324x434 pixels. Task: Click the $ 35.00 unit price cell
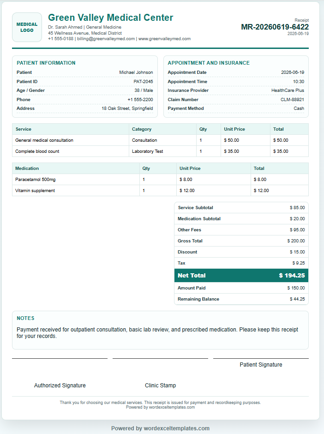pyautogui.click(x=246, y=151)
